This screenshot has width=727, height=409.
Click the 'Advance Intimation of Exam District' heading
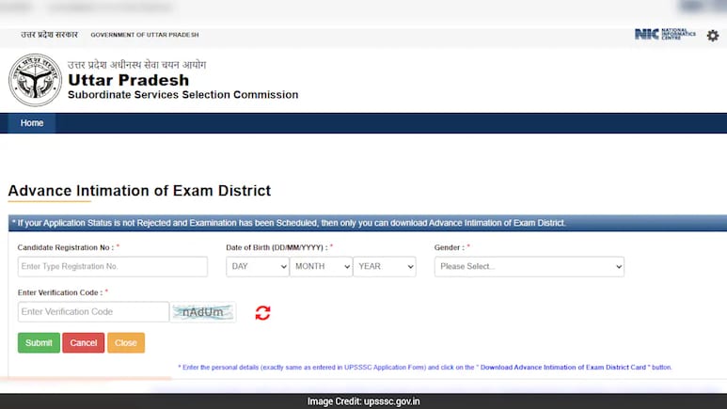pyautogui.click(x=139, y=191)
